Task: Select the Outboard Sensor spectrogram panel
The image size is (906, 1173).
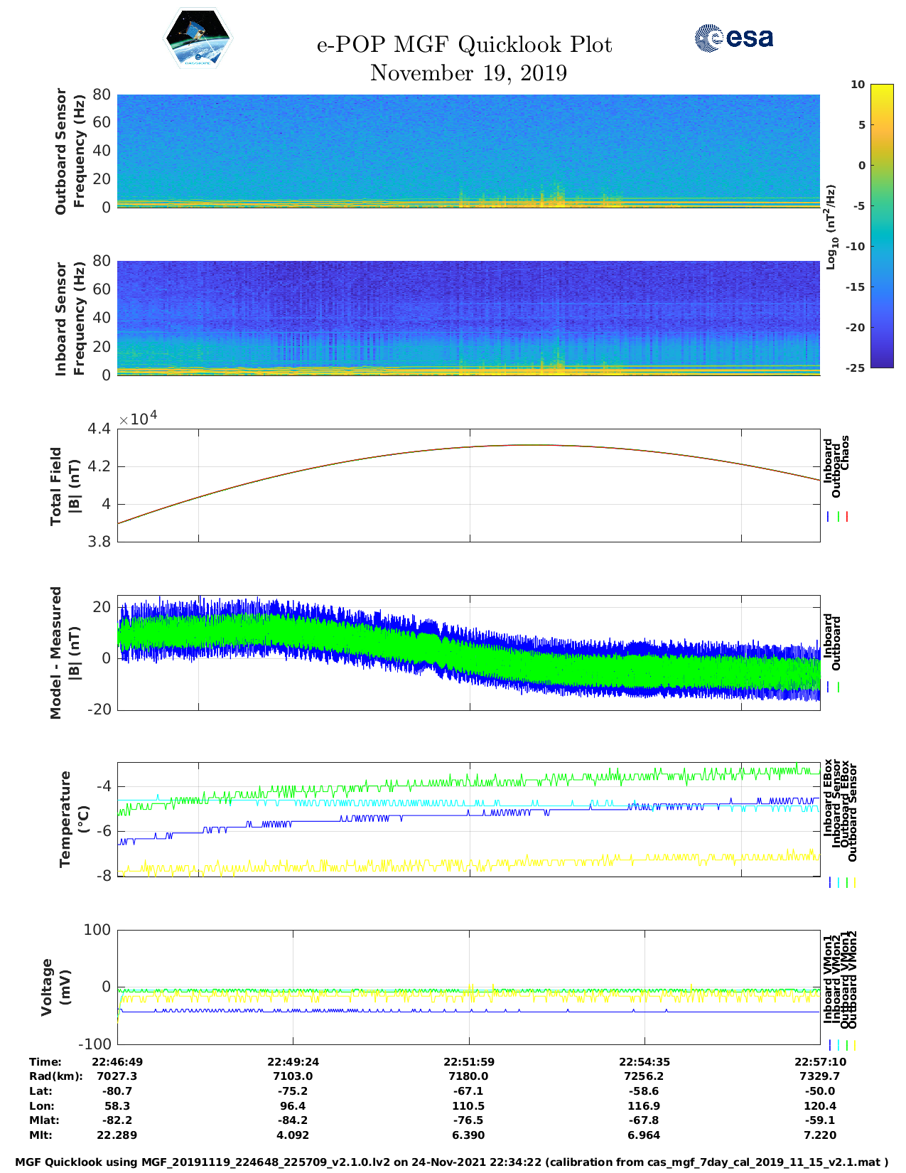Action: [x=468, y=151]
